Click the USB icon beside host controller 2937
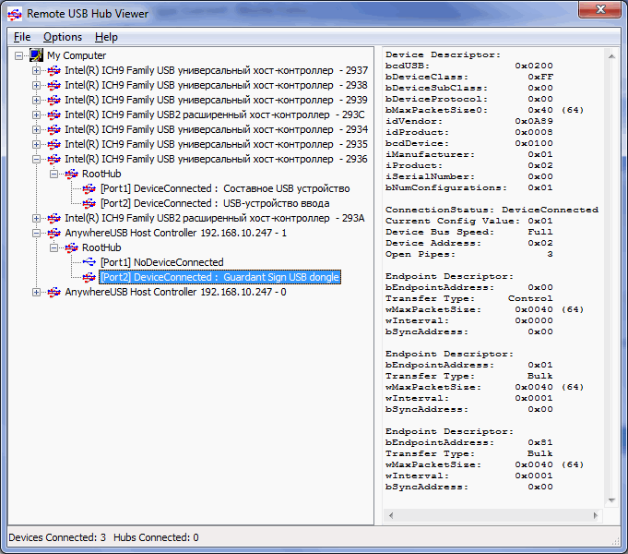 pyautogui.click(x=53, y=70)
